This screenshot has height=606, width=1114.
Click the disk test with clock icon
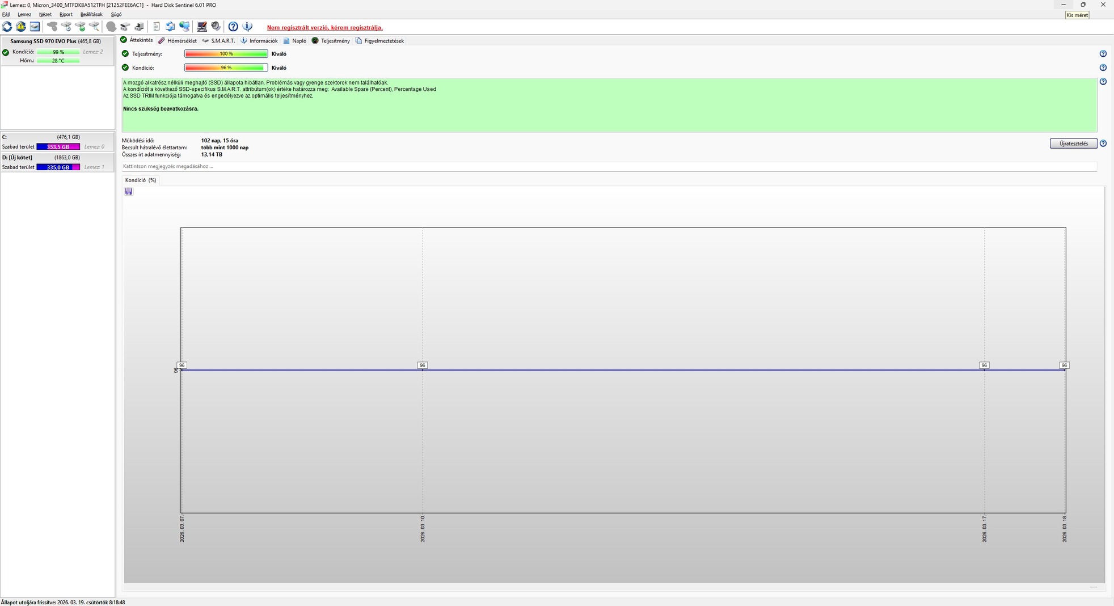pyautogui.click(x=66, y=27)
